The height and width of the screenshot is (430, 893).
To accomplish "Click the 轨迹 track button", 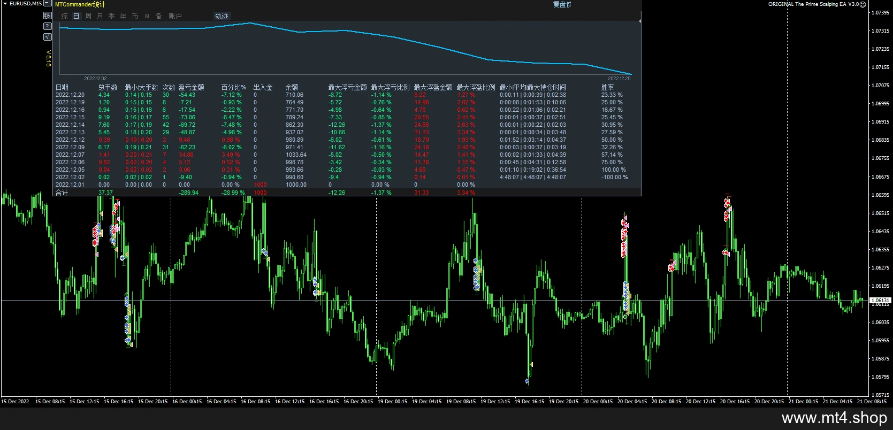I will pyautogui.click(x=222, y=16).
